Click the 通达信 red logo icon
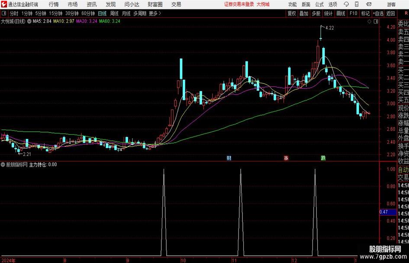 coord(4,4)
